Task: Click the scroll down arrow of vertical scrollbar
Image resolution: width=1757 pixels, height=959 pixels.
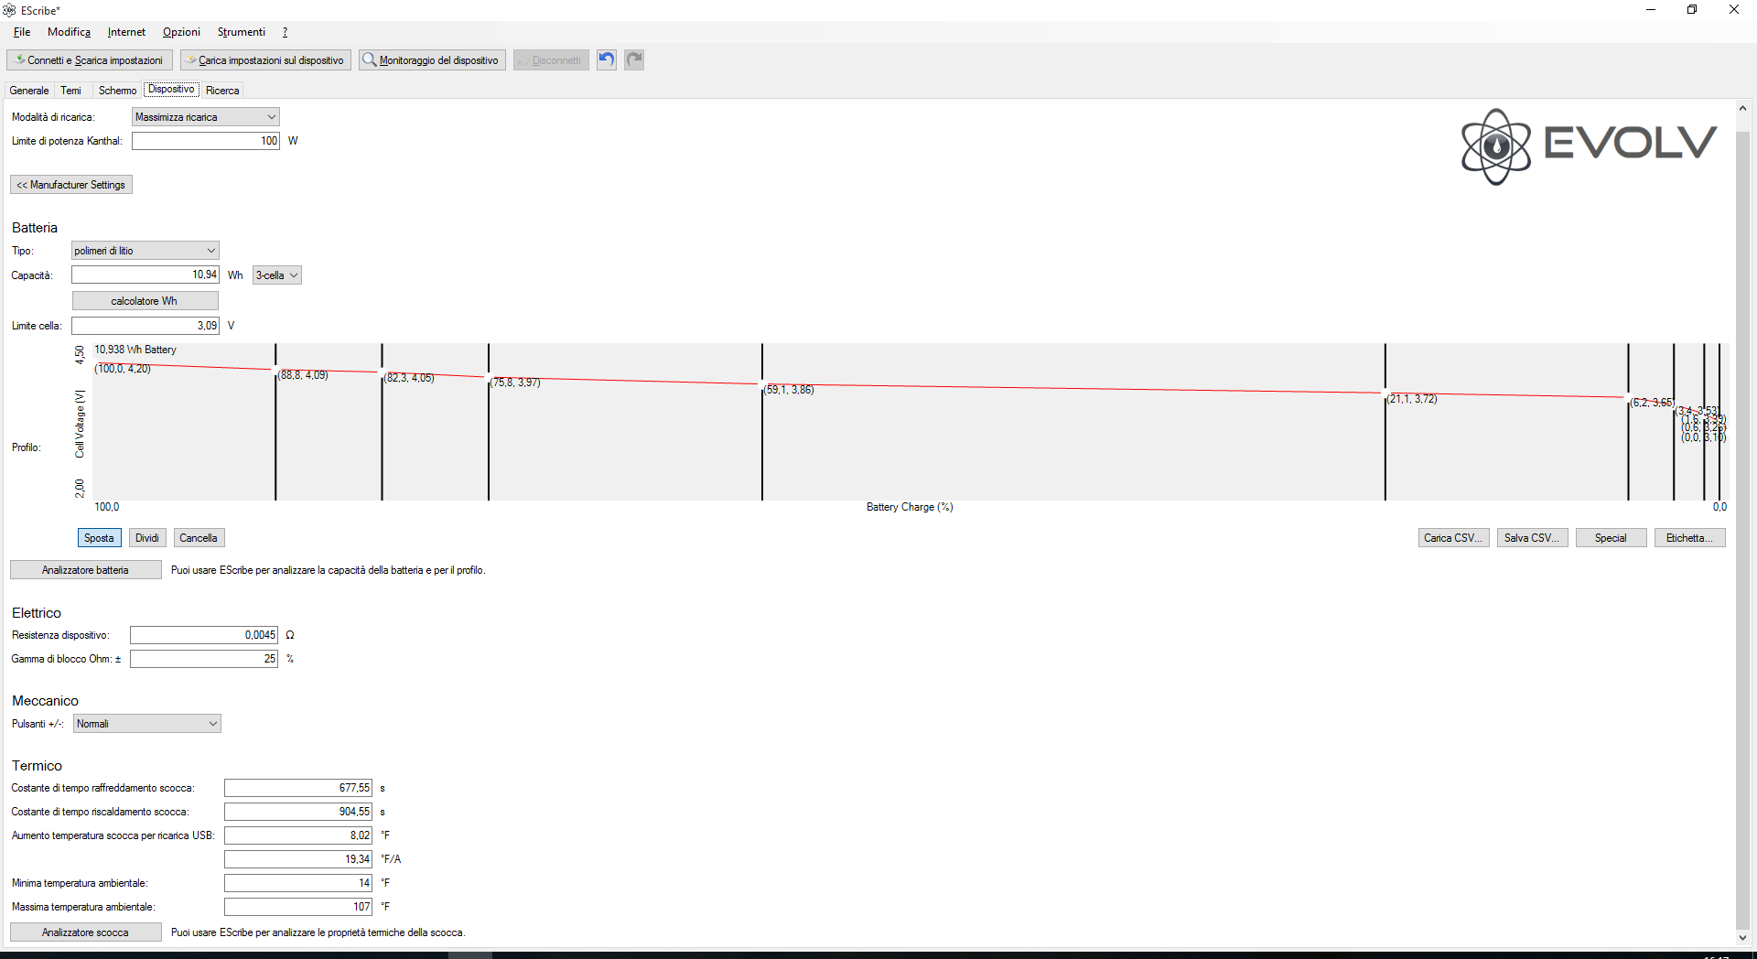Action: pyautogui.click(x=1742, y=938)
